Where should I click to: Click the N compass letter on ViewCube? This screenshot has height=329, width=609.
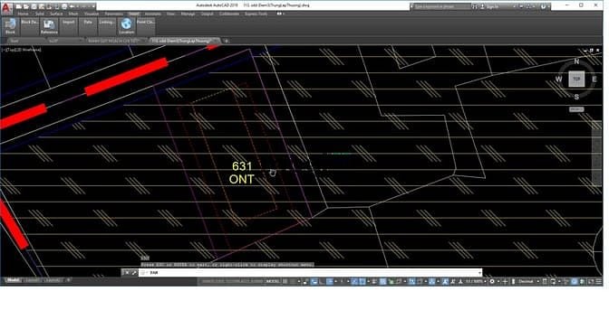pos(576,61)
